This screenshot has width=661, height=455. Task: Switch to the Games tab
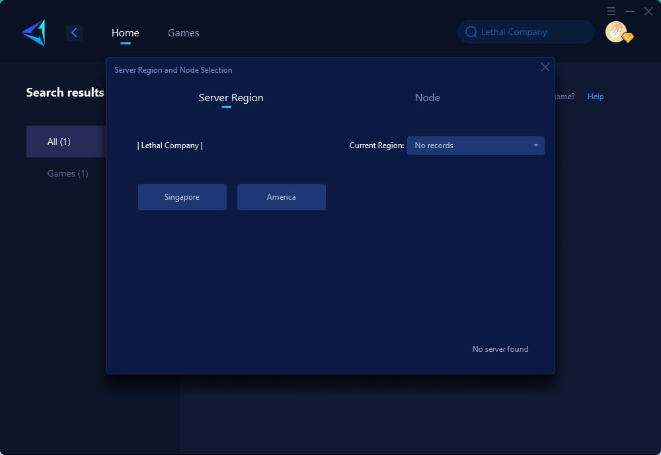183,33
